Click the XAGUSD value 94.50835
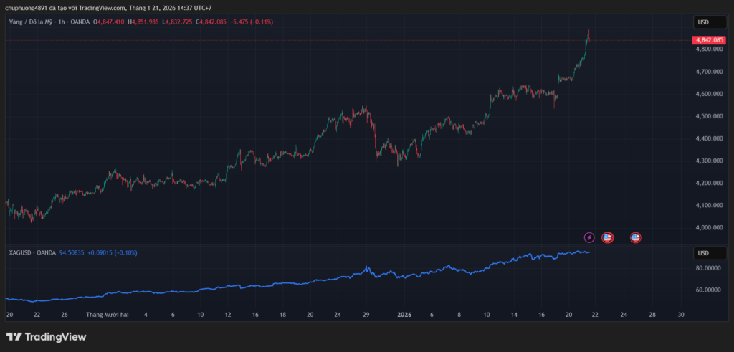 (71, 252)
